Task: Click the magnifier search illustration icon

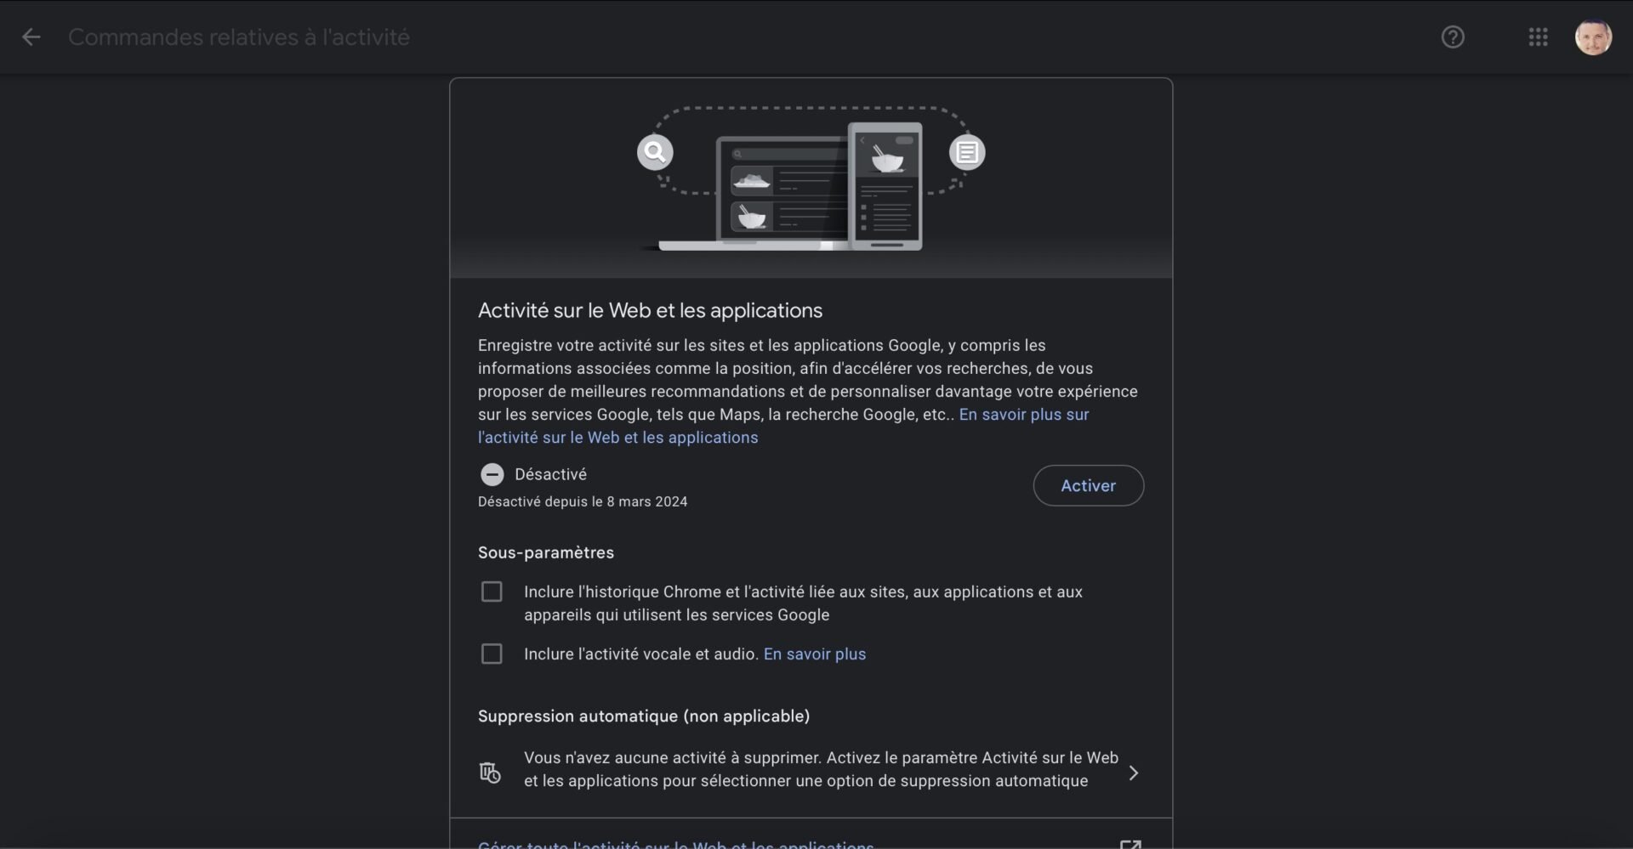Action: click(655, 152)
